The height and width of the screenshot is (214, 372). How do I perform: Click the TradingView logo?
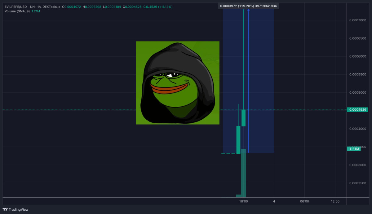(x=15, y=209)
